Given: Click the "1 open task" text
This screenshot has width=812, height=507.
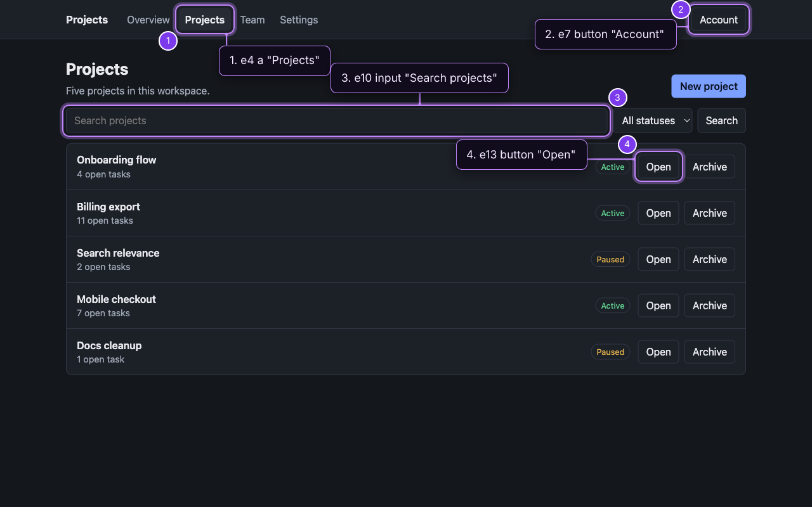Looking at the screenshot, I should tap(100, 359).
